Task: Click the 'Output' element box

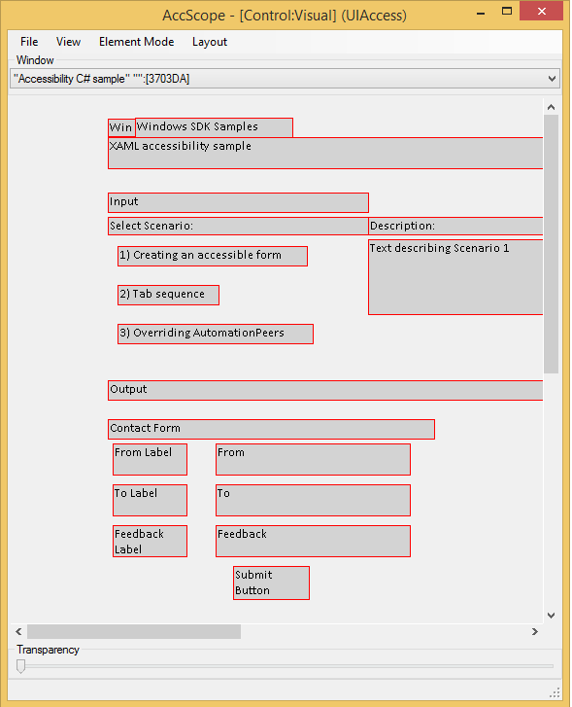Action: point(325,391)
